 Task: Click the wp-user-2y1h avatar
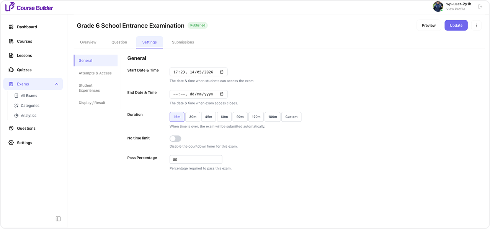[438, 6]
